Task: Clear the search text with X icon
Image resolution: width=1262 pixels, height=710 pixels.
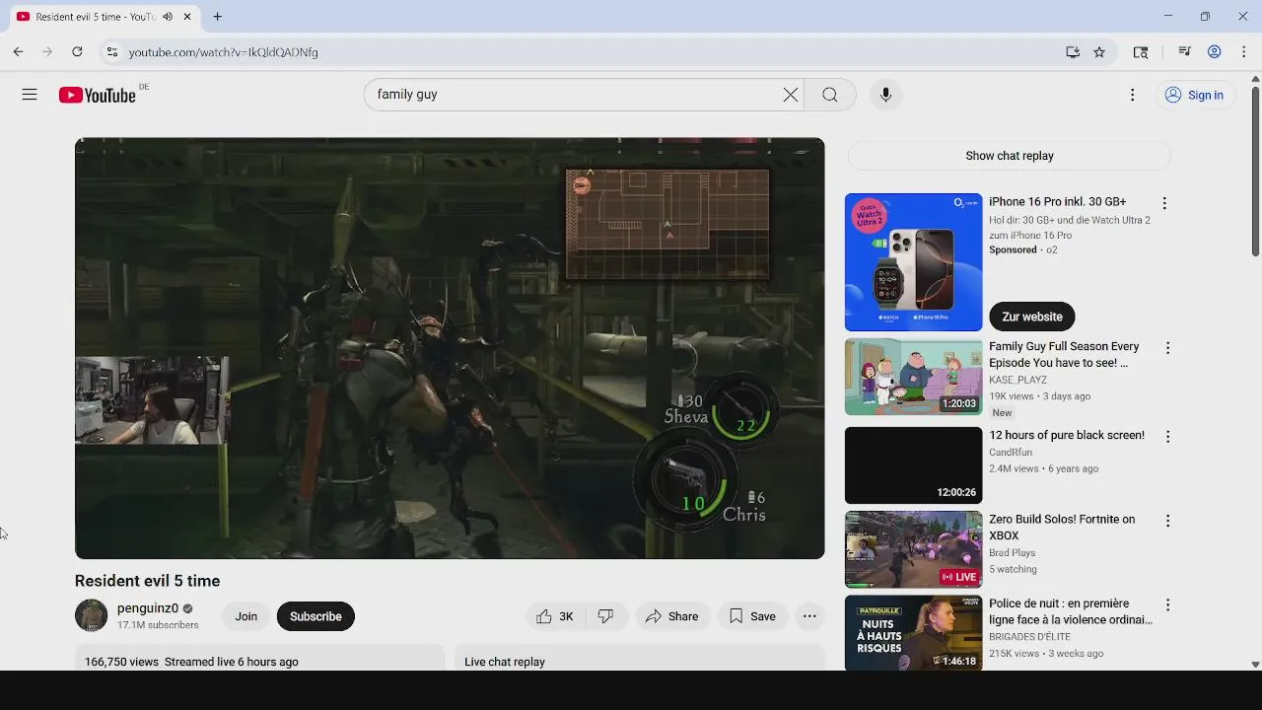Action: (791, 95)
